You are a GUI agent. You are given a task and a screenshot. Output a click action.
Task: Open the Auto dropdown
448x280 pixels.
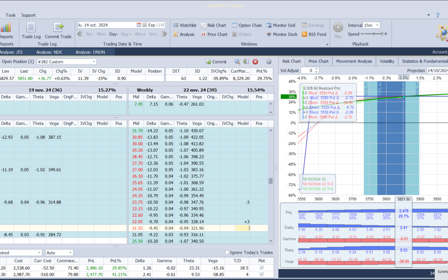coord(71,252)
